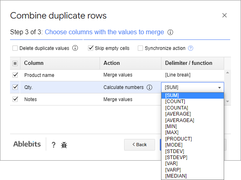Enable Delete duplicate values checkbox
Image resolution: width=241 pixels, height=180 pixels.
click(15, 48)
